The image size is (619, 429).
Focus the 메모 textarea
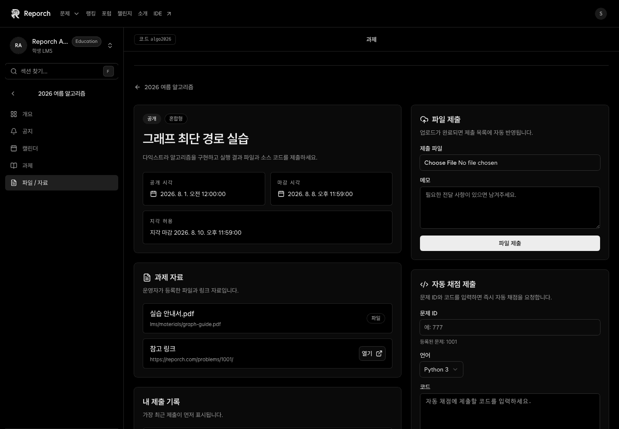[x=510, y=208]
